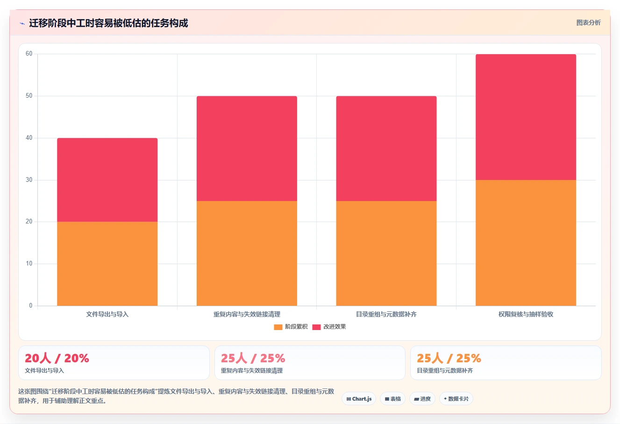The width and height of the screenshot is (620, 424).
Task: Click the 文件导出与导入 caption in first card
Action: click(x=44, y=371)
